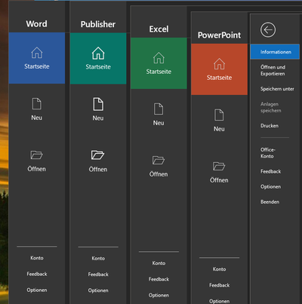Open the Öffnen folder icon in Word

(x=36, y=155)
